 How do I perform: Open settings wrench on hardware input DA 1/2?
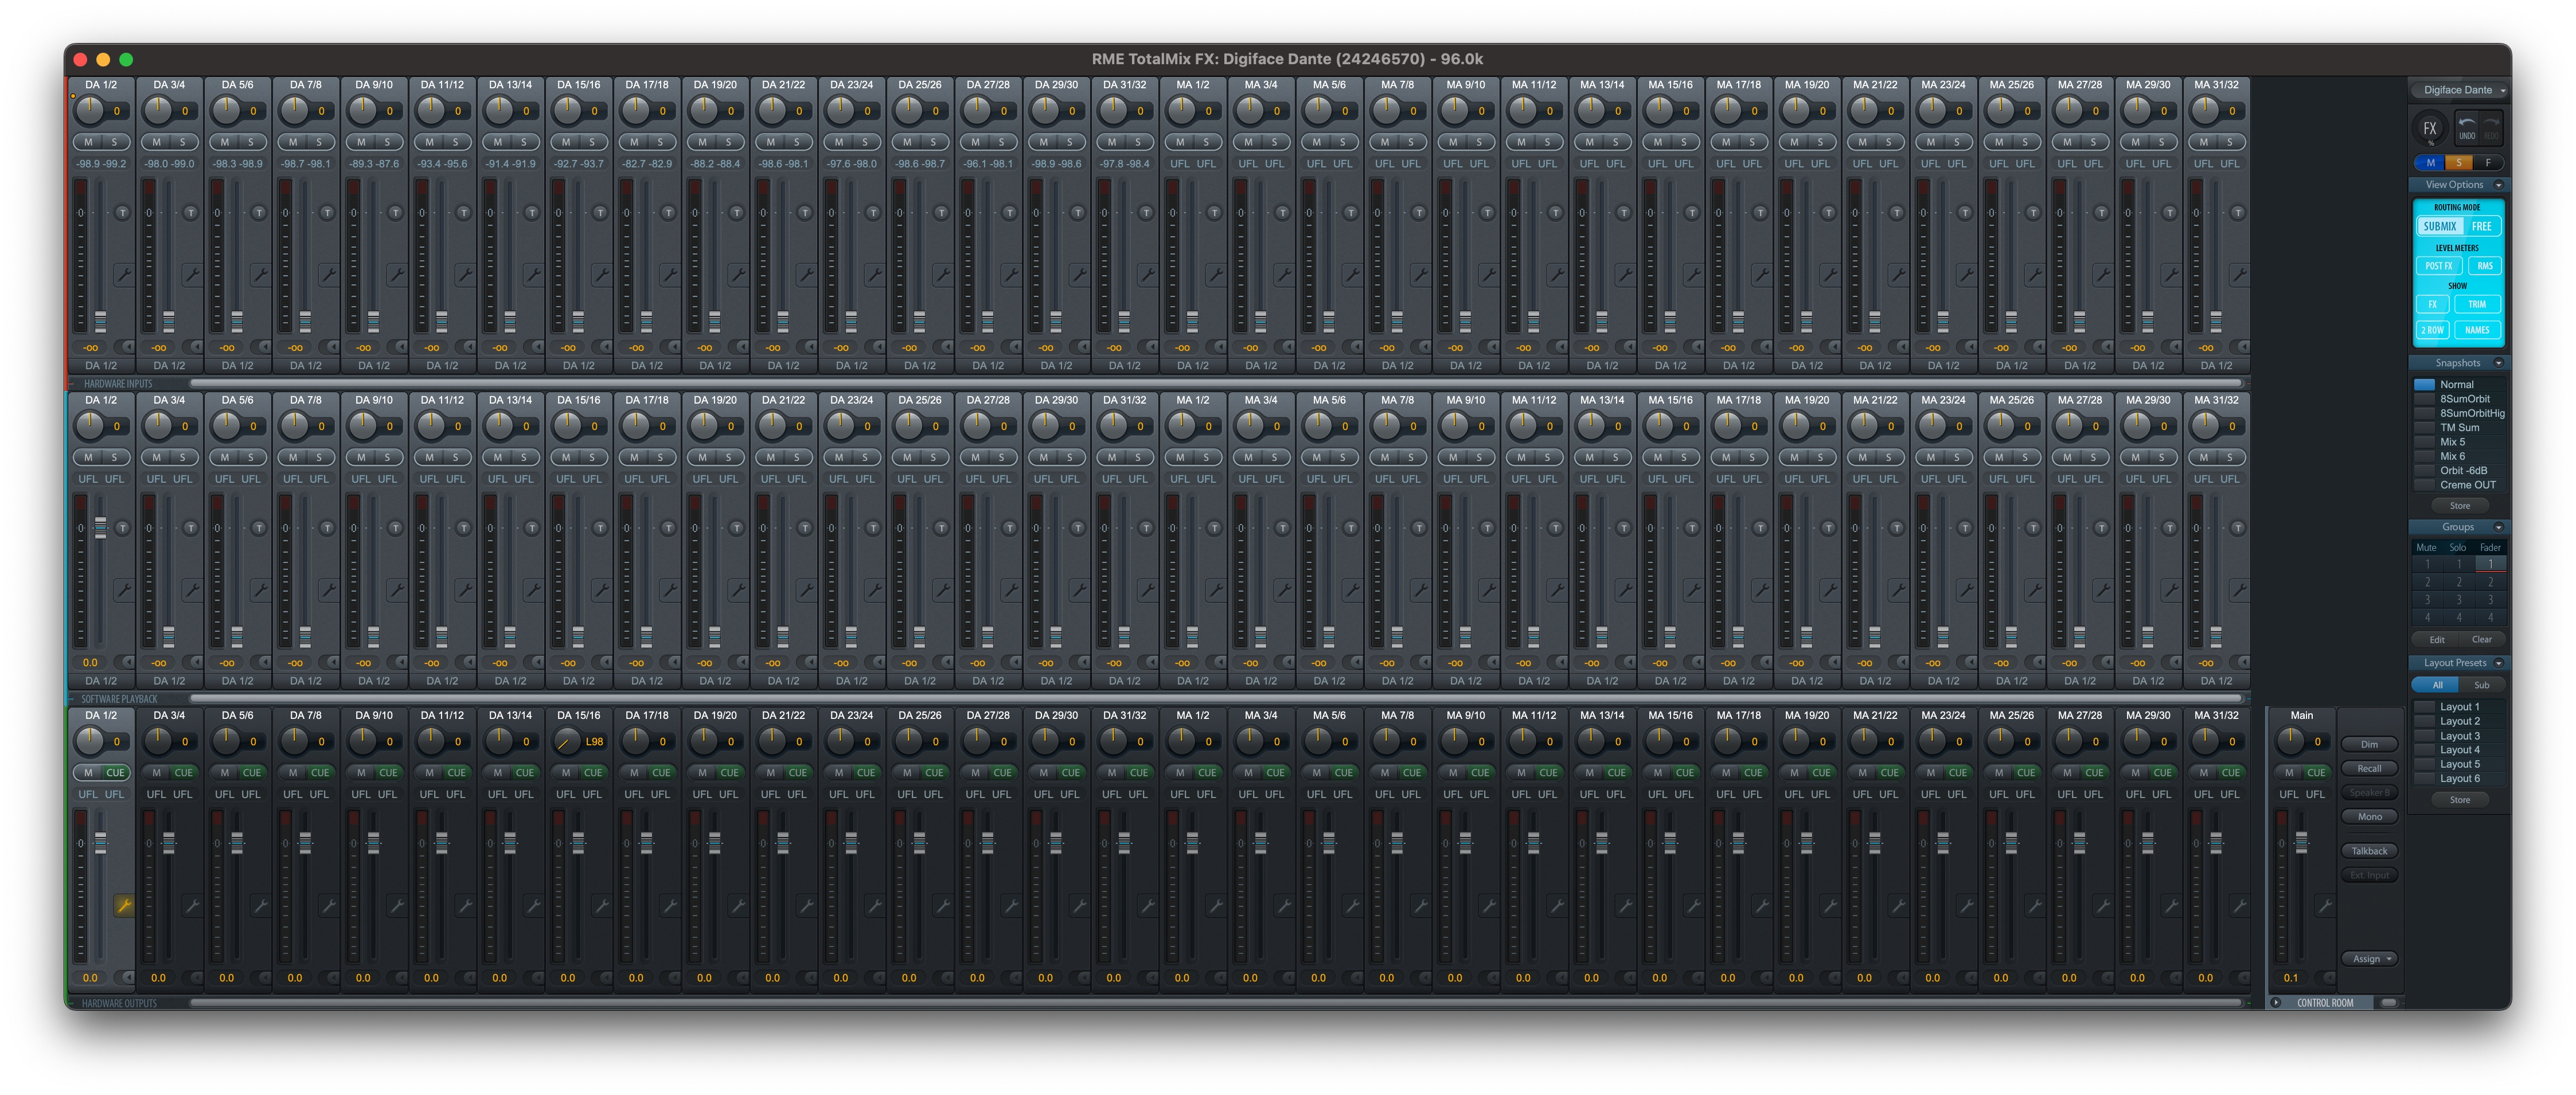tap(124, 274)
